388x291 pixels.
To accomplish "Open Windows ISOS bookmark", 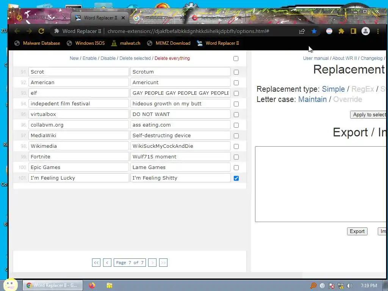I will tap(86, 43).
